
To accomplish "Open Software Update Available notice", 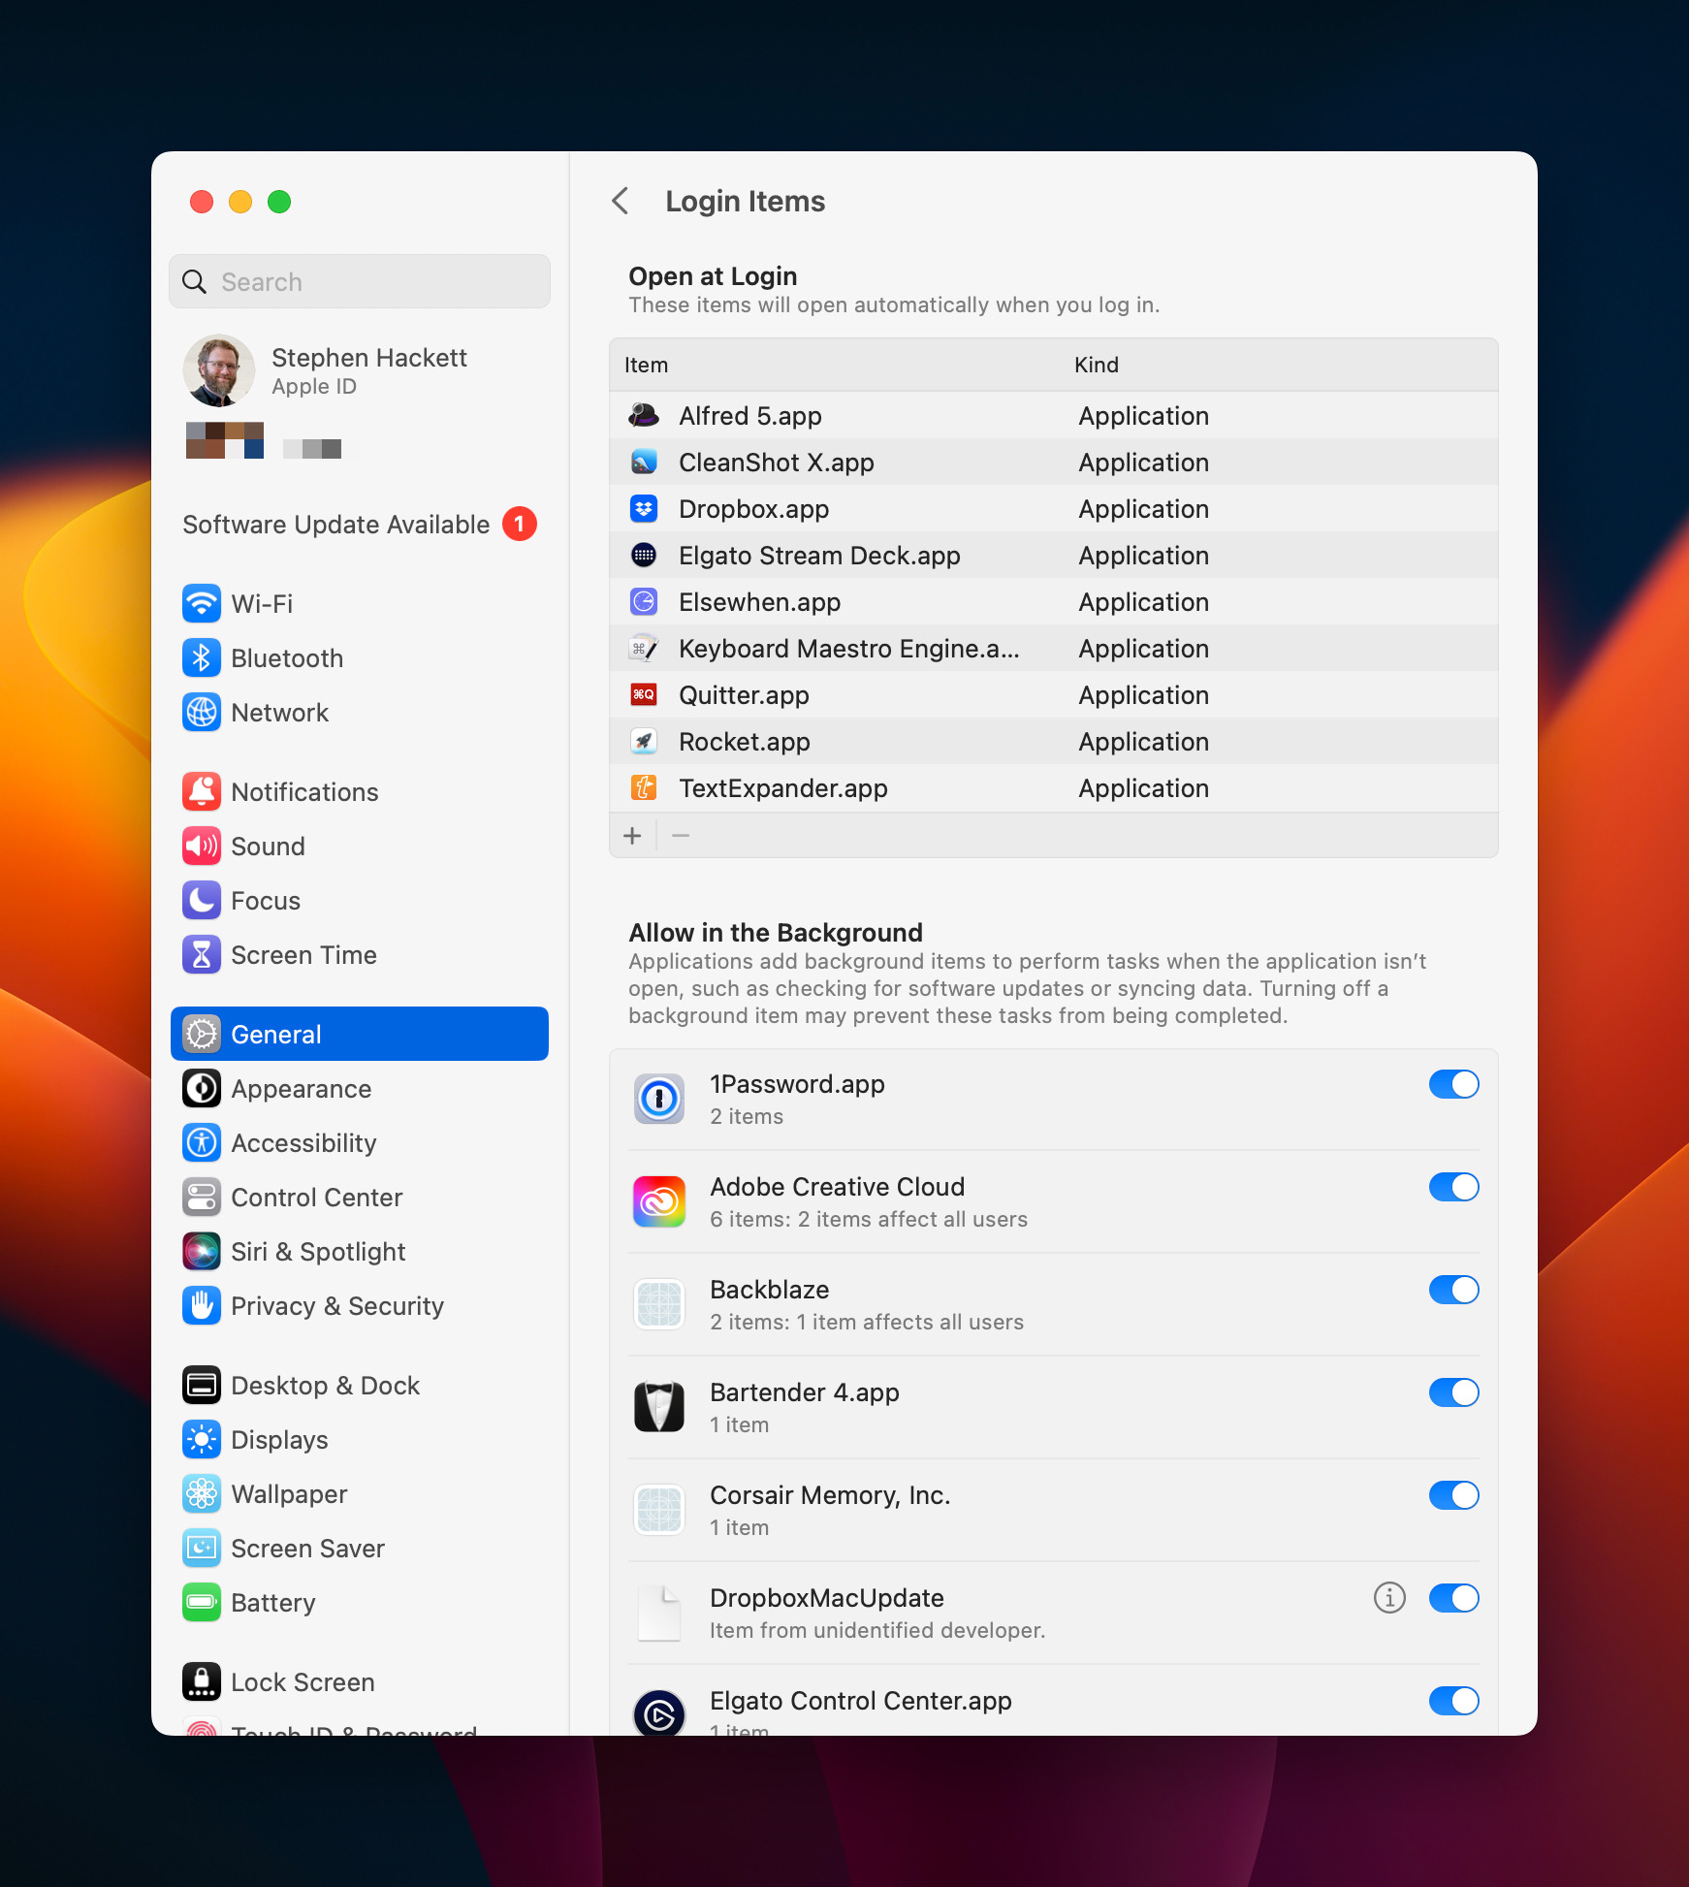I will point(359,524).
